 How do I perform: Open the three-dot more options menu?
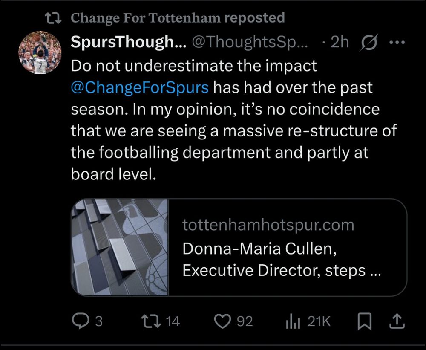tap(397, 42)
